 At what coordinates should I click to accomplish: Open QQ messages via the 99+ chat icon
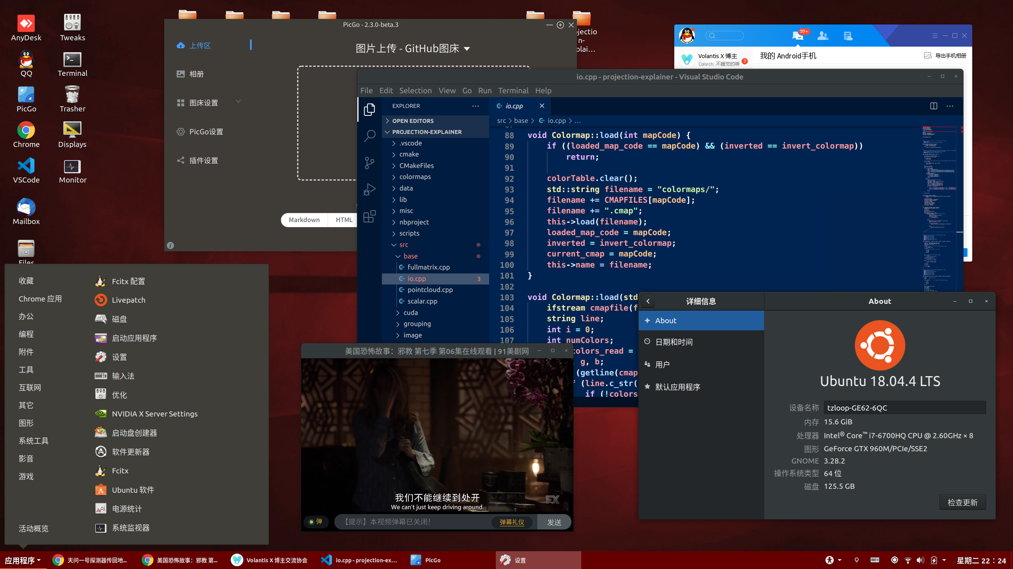tap(799, 36)
